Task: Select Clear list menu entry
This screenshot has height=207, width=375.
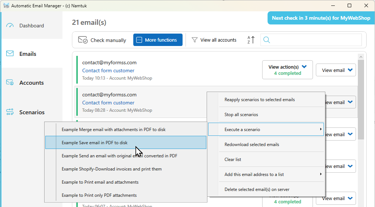Action: point(266,160)
